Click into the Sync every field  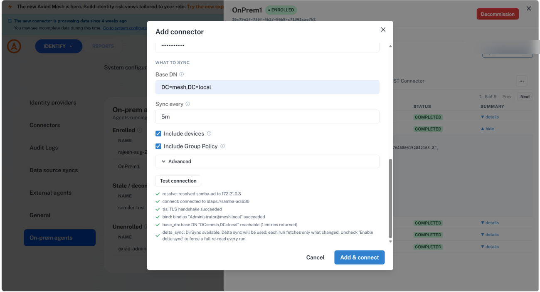pos(267,117)
